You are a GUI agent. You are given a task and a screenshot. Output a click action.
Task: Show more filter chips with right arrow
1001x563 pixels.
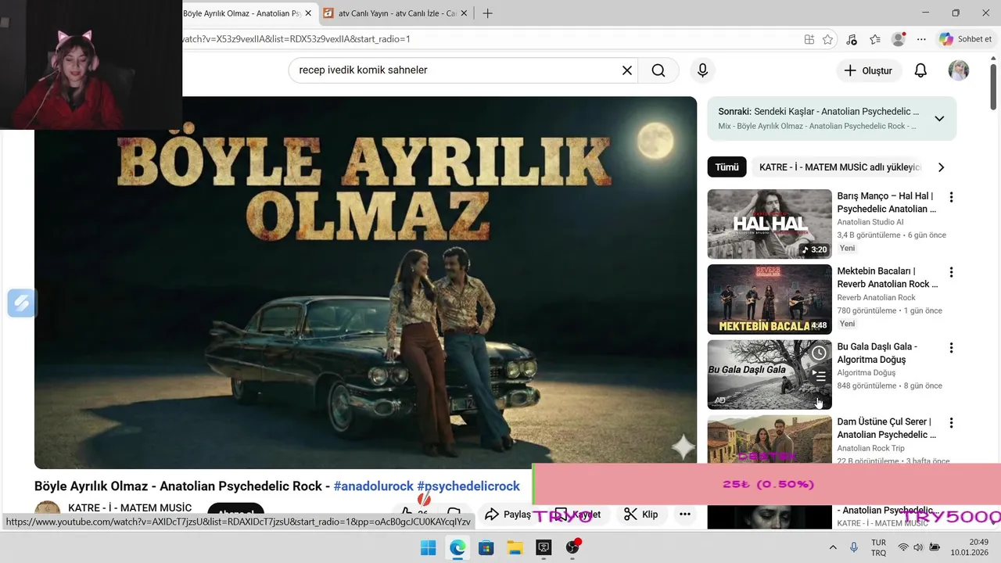(941, 167)
